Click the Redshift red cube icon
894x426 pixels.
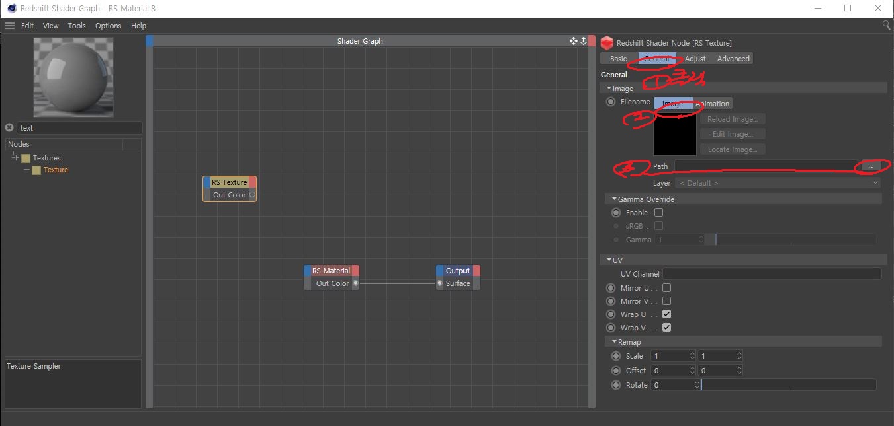click(607, 43)
